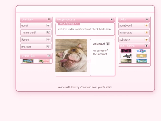Visit the substack link

pyautogui.click(x=134, y=39)
